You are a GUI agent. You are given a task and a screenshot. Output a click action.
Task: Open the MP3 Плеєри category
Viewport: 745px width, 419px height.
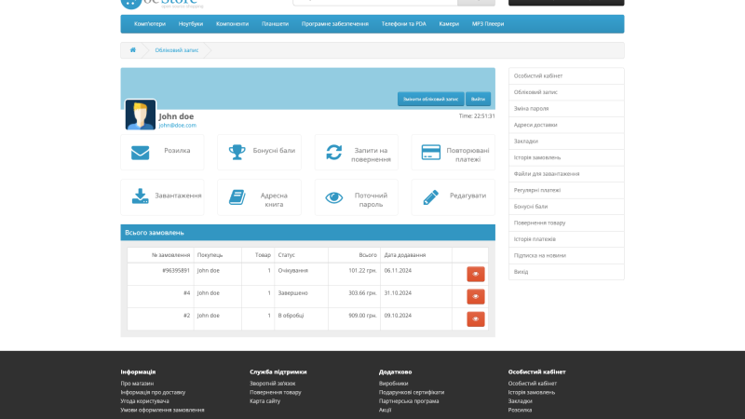488,24
